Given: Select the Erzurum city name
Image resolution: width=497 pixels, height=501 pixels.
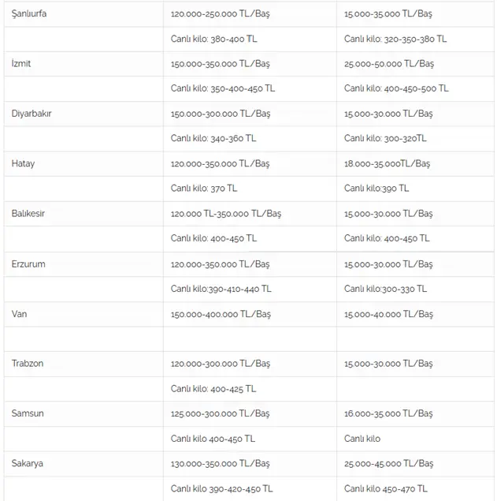Looking at the screenshot, I should coord(28,264).
